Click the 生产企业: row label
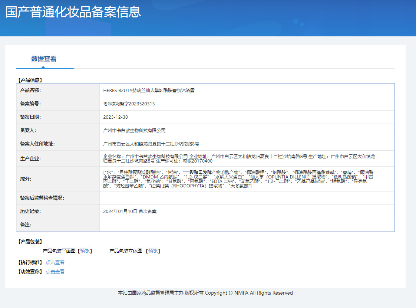The image size is (416, 308). point(30,158)
